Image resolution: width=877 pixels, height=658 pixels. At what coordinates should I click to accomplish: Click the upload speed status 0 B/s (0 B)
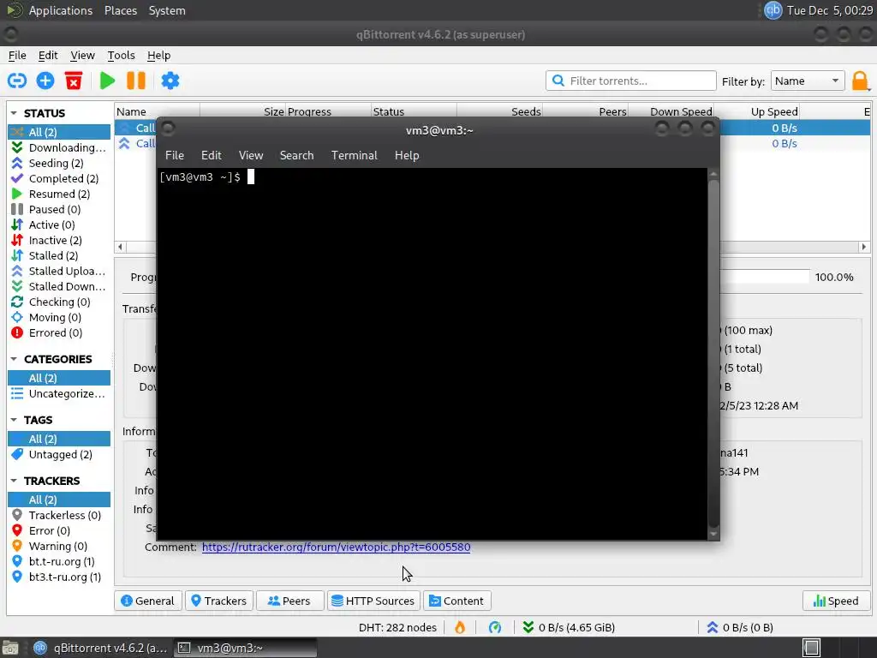(740, 627)
